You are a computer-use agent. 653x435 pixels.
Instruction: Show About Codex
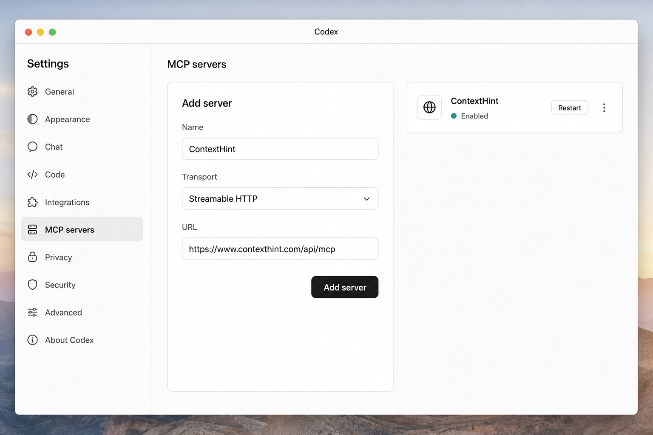click(x=82, y=340)
